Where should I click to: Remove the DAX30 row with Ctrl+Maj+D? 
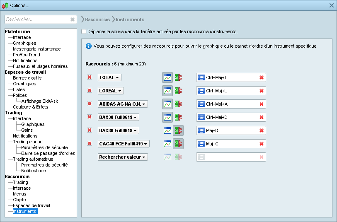tap(90, 117)
